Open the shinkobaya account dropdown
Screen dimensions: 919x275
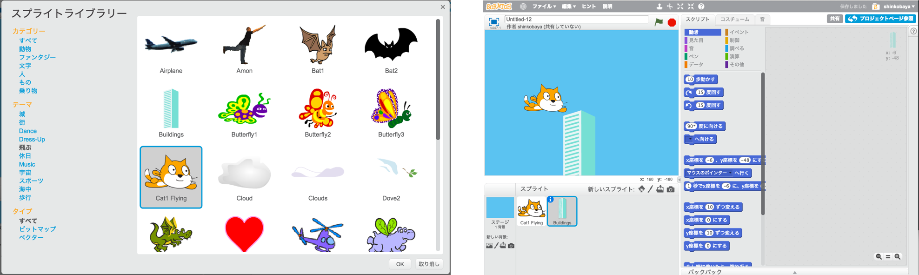tap(899, 7)
